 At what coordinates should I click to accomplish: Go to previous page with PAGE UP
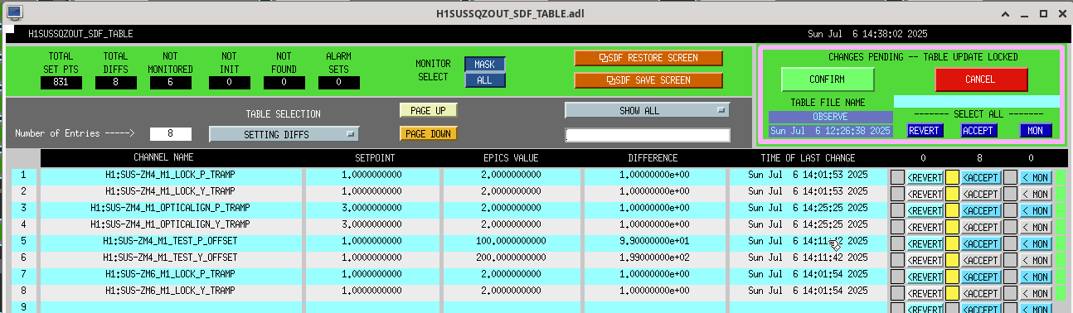pos(428,110)
